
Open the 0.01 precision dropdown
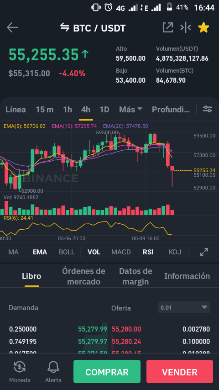point(184,307)
